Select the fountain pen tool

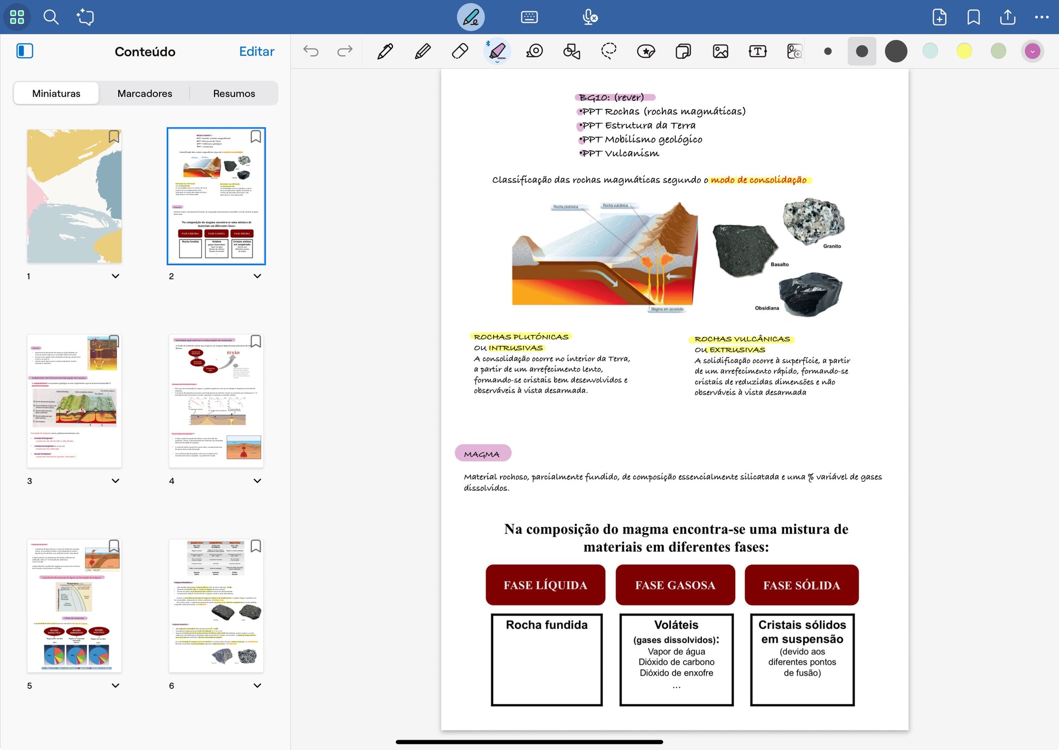coord(385,51)
